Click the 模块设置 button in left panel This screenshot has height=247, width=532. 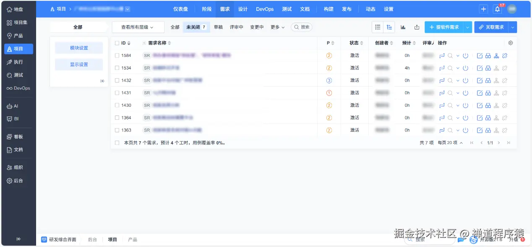(78, 48)
